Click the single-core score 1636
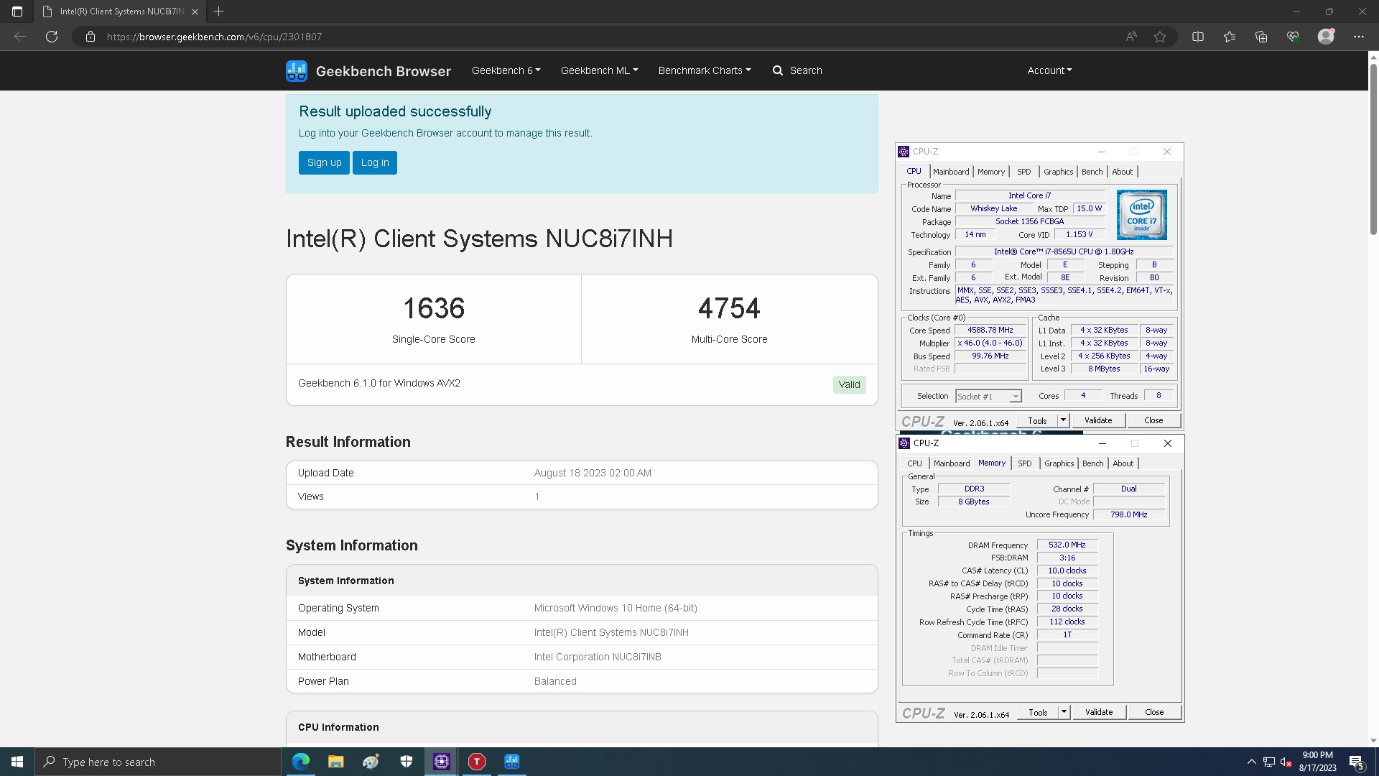Image resolution: width=1379 pixels, height=776 pixels. tap(434, 308)
